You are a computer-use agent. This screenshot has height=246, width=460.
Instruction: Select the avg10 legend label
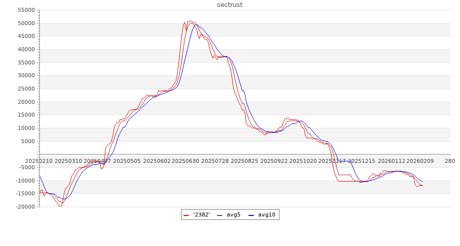[x=266, y=215]
